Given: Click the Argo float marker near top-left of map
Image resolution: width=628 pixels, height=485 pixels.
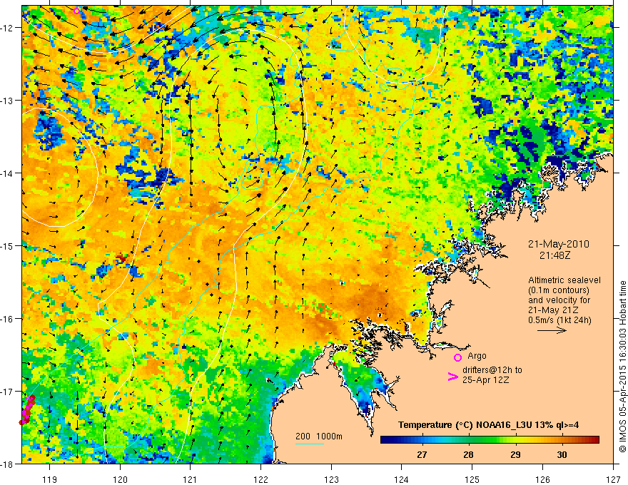Looking at the screenshot, I should pyautogui.click(x=77, y=11).
